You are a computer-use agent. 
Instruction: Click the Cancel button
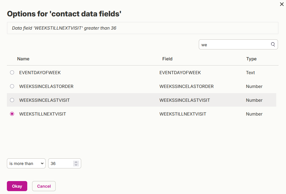44,186
